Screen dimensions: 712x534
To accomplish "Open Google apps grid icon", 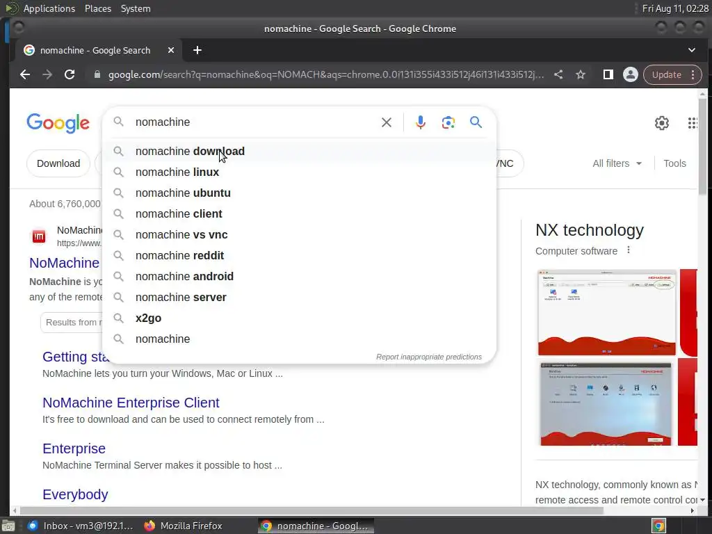I will pyautogui.click(x=693, y=122).
